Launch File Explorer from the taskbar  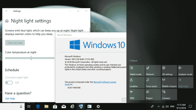(46, 106)
